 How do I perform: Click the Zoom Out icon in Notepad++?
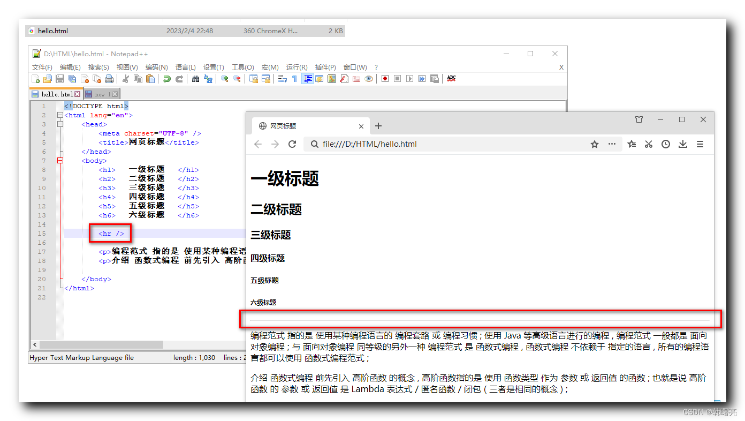(237, 79)
